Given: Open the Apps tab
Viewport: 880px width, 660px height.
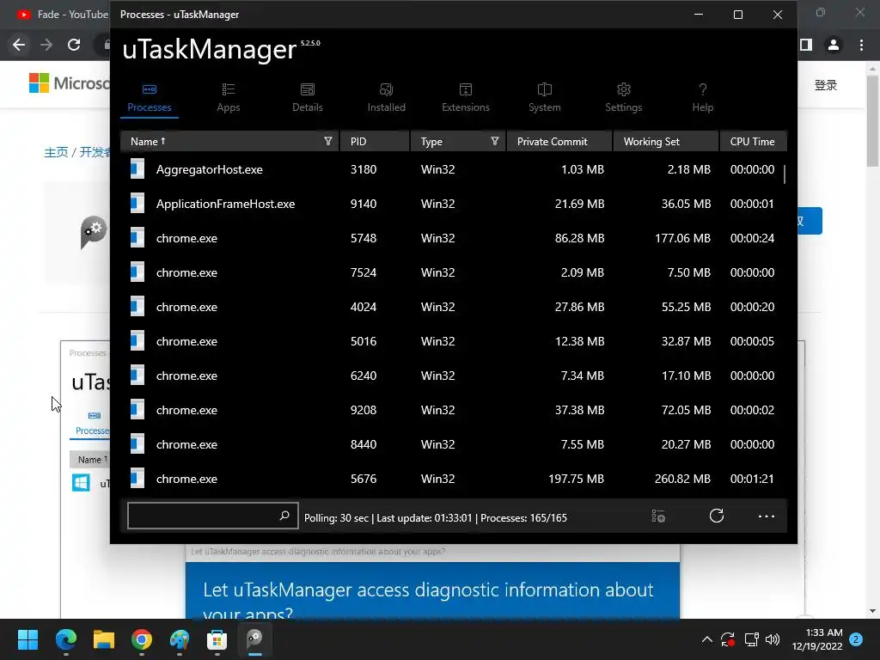Looking at the screenshot, I should click(x=229, y=98).
